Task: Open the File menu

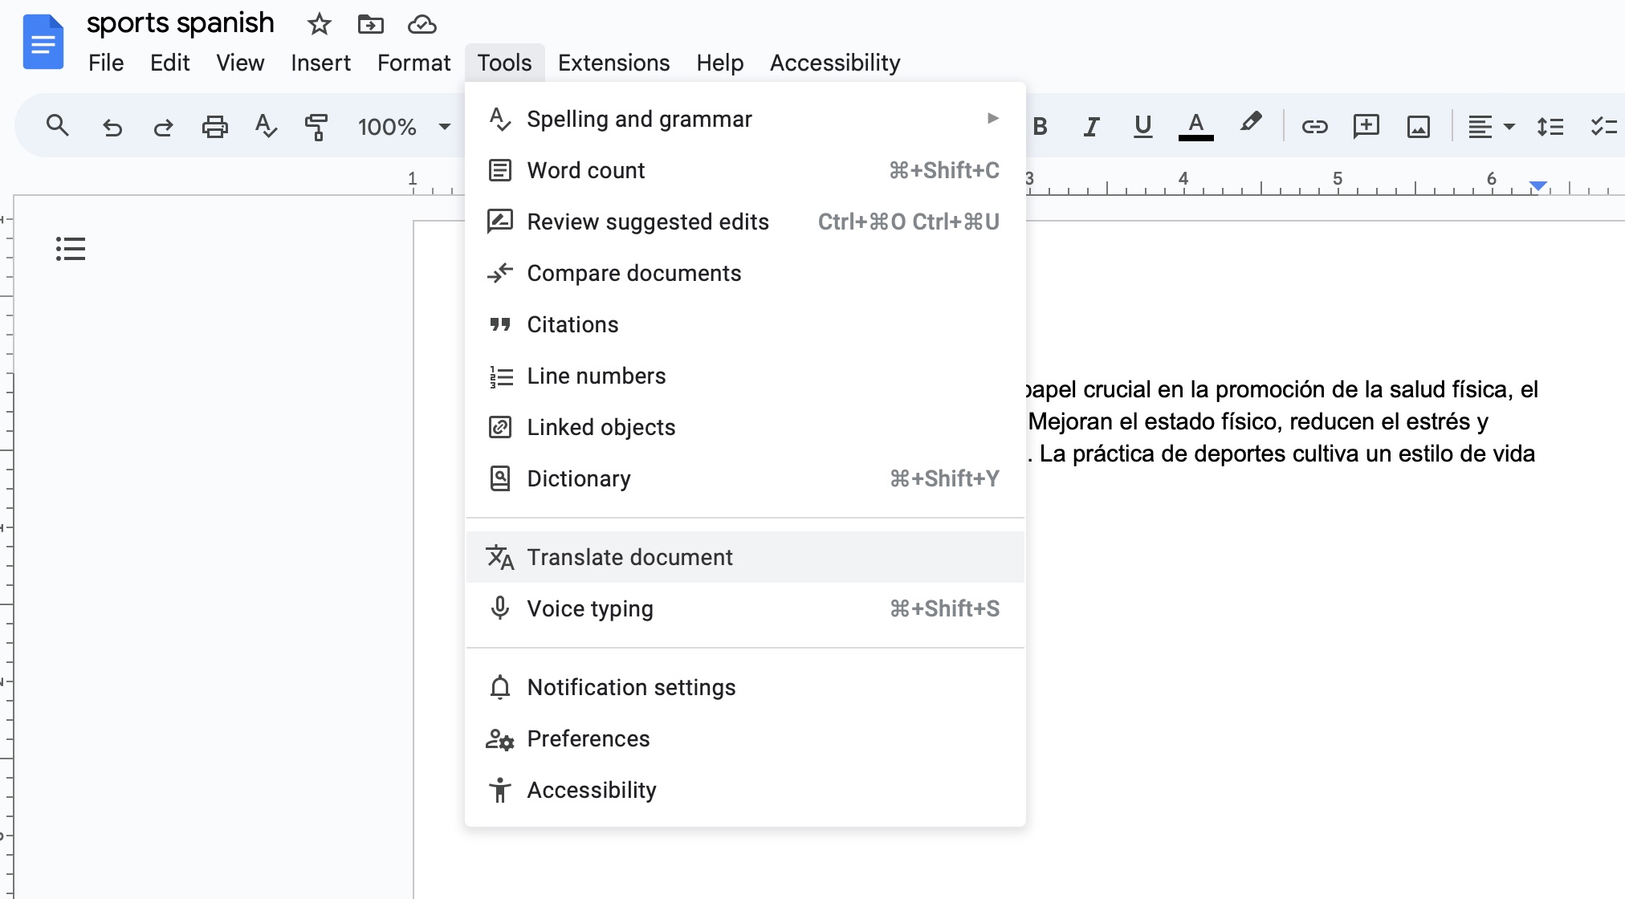Action: 106,63
